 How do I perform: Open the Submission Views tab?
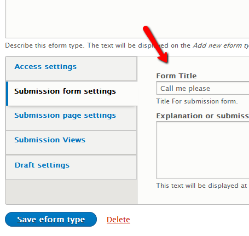click(50, 140)
